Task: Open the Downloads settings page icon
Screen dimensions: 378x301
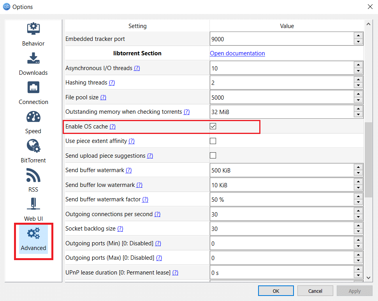Action: [x=33, y=58]
